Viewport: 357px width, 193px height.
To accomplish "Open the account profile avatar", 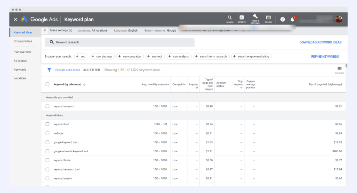I will 339,19.
